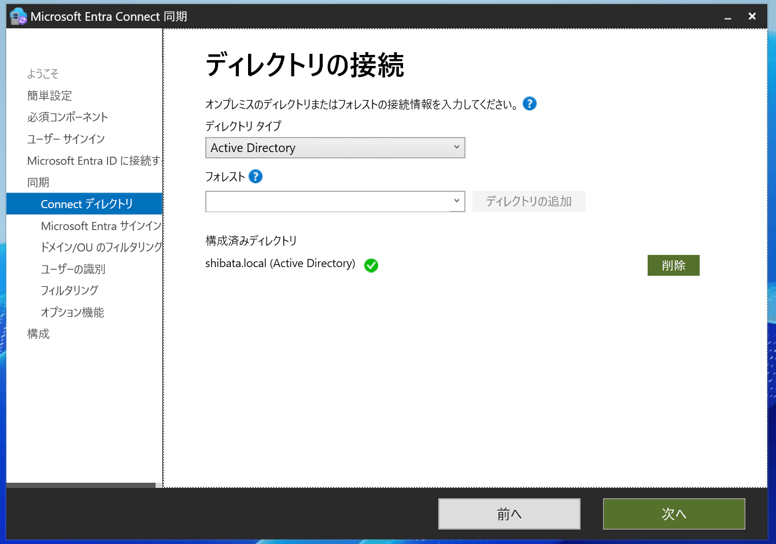Image resolution: width=776 pixels, height=544 pixels.
Task: Select ドメイン/OU のフィルタリング in sidebar
Action: coord(101,247)
